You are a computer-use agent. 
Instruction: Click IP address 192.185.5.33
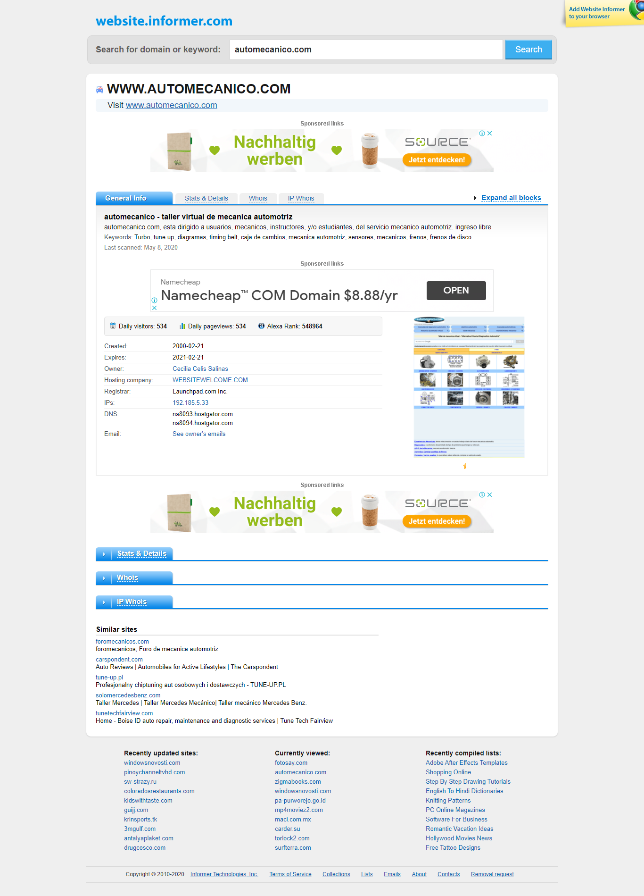click(x=190, y=403)
